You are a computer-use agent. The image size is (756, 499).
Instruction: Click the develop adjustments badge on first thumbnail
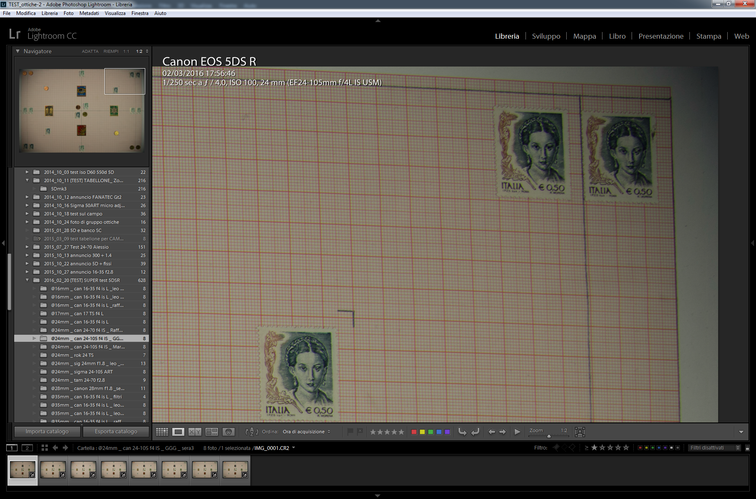[x=32, y=474]
